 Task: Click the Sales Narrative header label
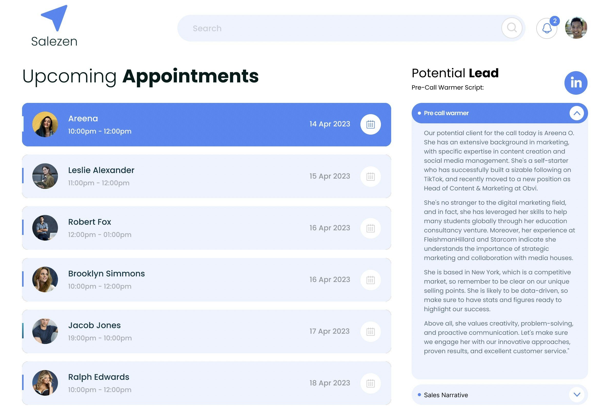point(446,395)
